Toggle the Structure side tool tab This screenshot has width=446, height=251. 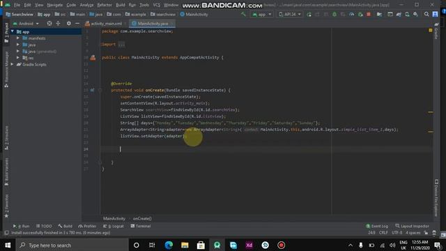click(6, 137)
